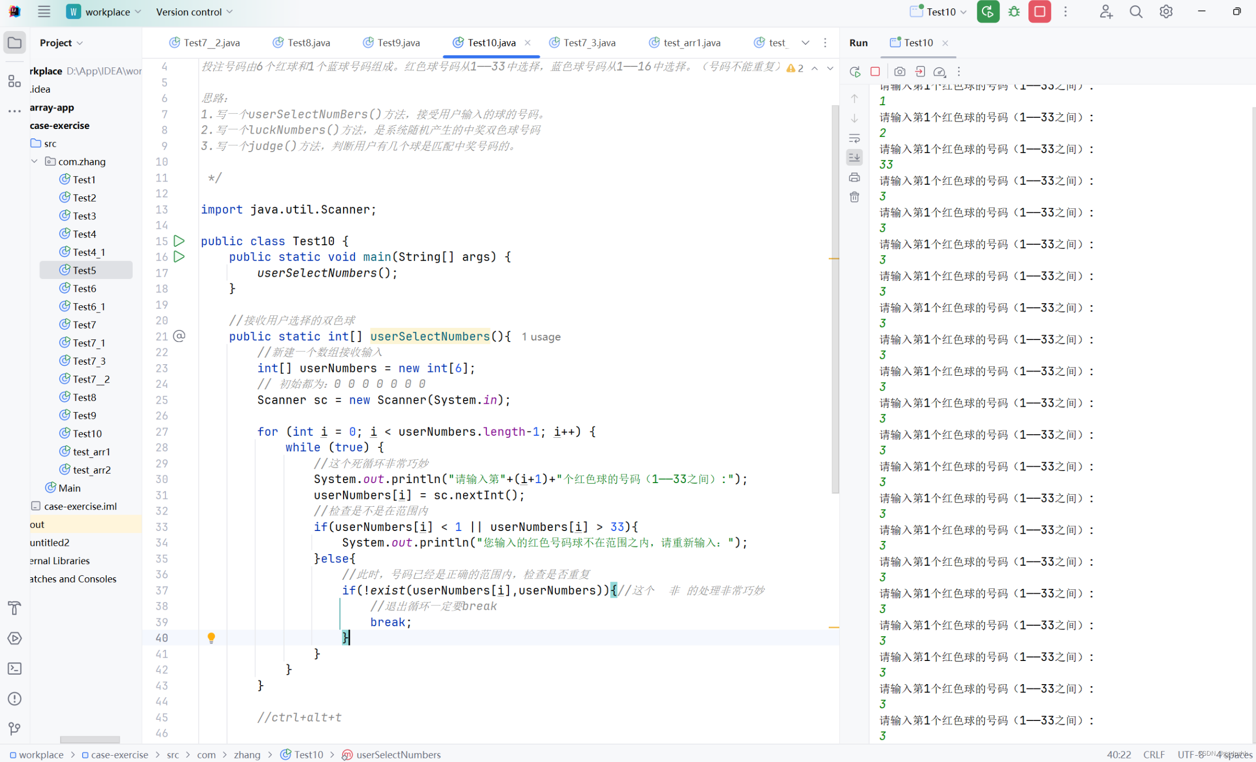1256x762 pixels.
Task: Open the Test10 run configuration dropdown
Action: (x=939, y=12)
